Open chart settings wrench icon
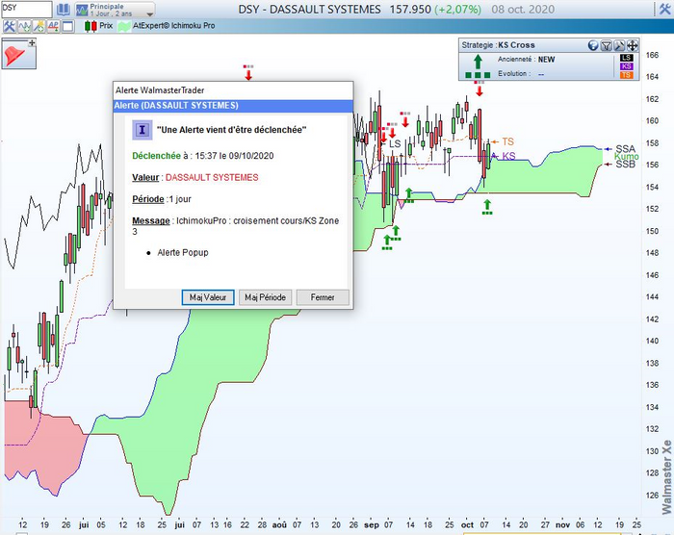The image size is (674, 535). [x=11, y=27]
